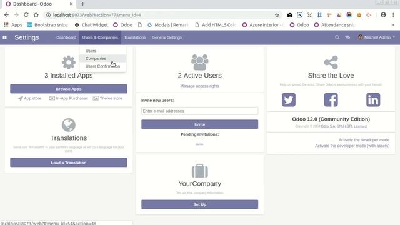Screen dimensions: 400x225
Task: Click the Set Up company button
Action: [x=200, y=204]
